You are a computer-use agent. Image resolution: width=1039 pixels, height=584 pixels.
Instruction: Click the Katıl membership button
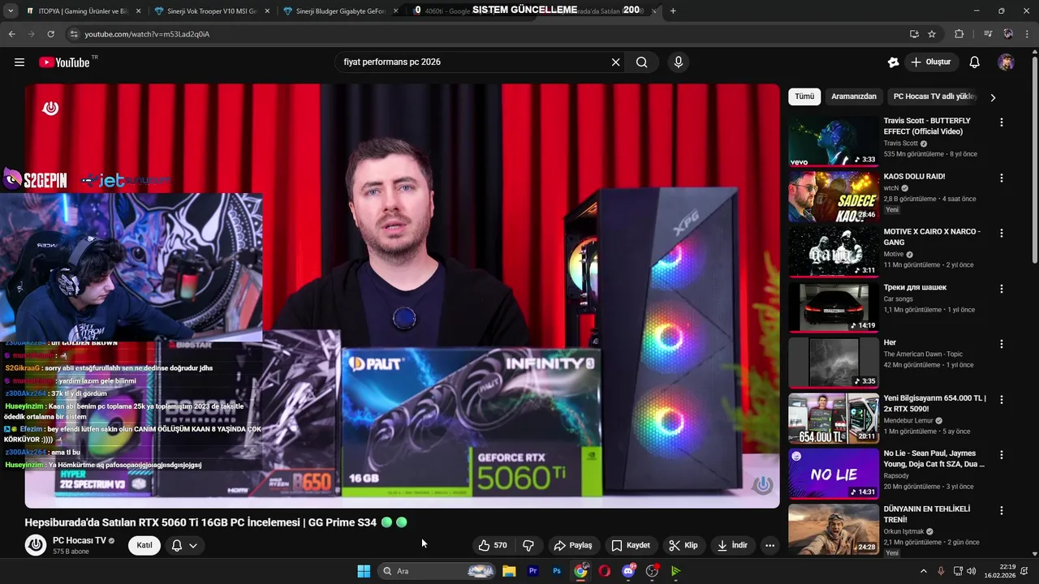144,545
